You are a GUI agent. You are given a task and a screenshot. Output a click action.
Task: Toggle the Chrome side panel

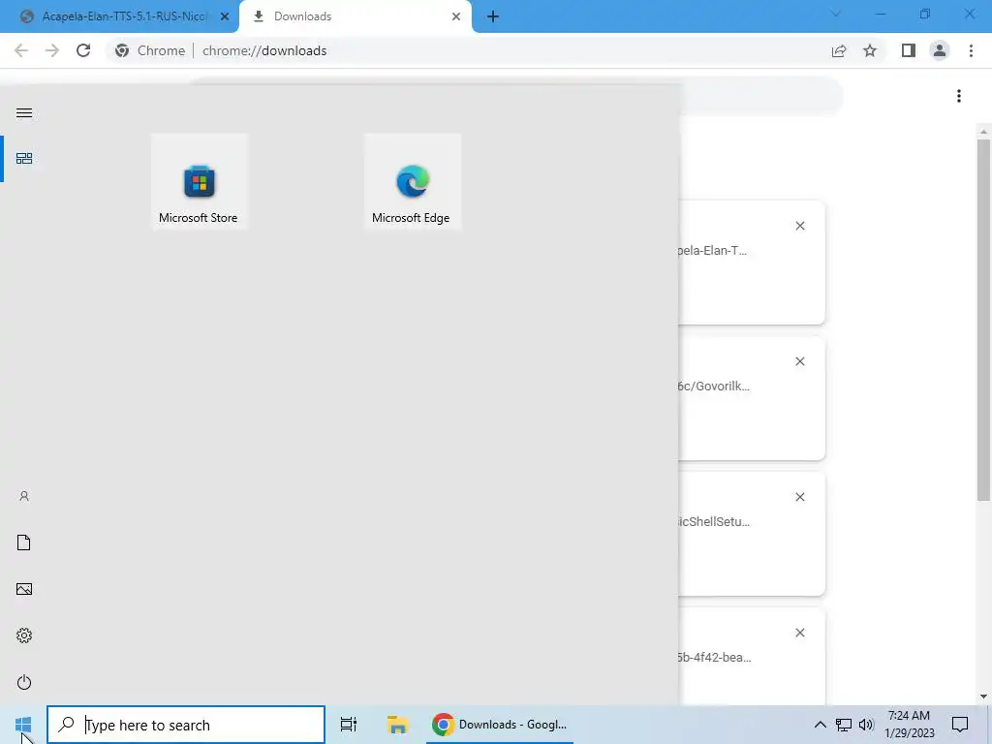909,50
